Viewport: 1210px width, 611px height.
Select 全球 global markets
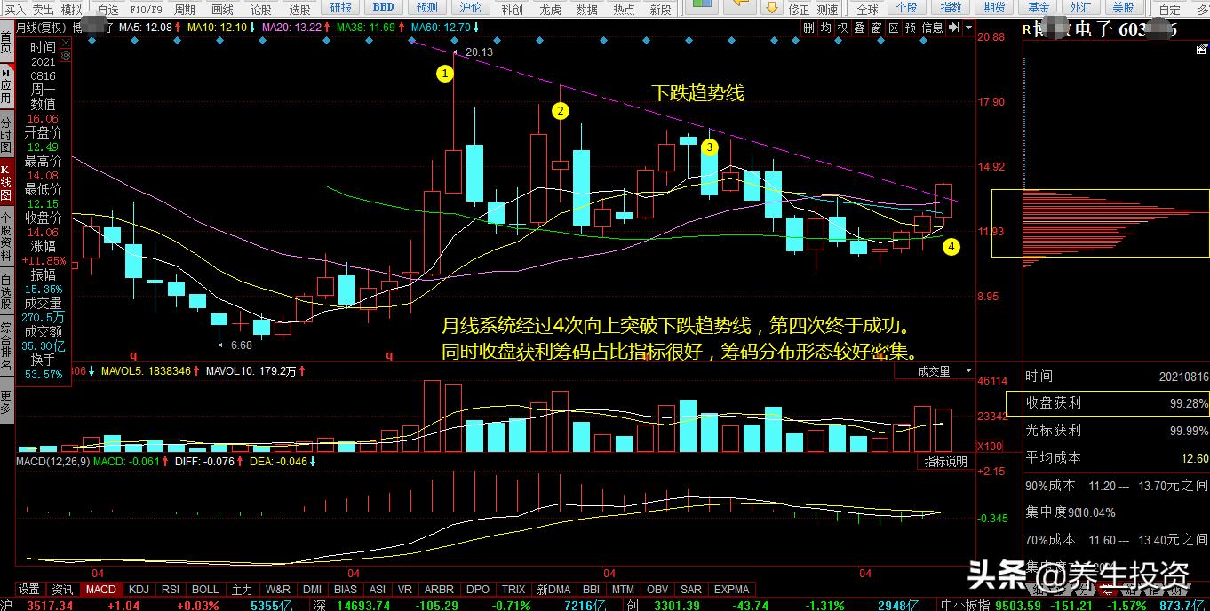pos(867,9)
